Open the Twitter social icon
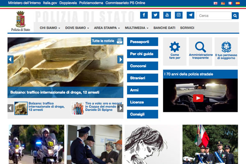This screenshot has height=164, width=246. click(155, 15)
